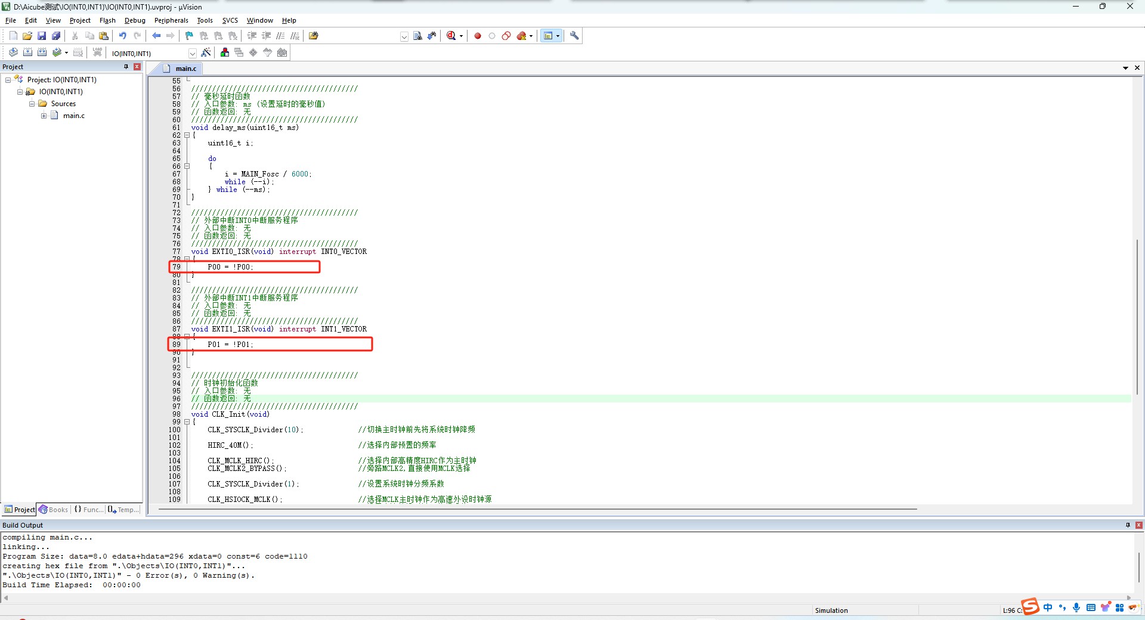Toggle fold marker at line 62

point(187,135)
